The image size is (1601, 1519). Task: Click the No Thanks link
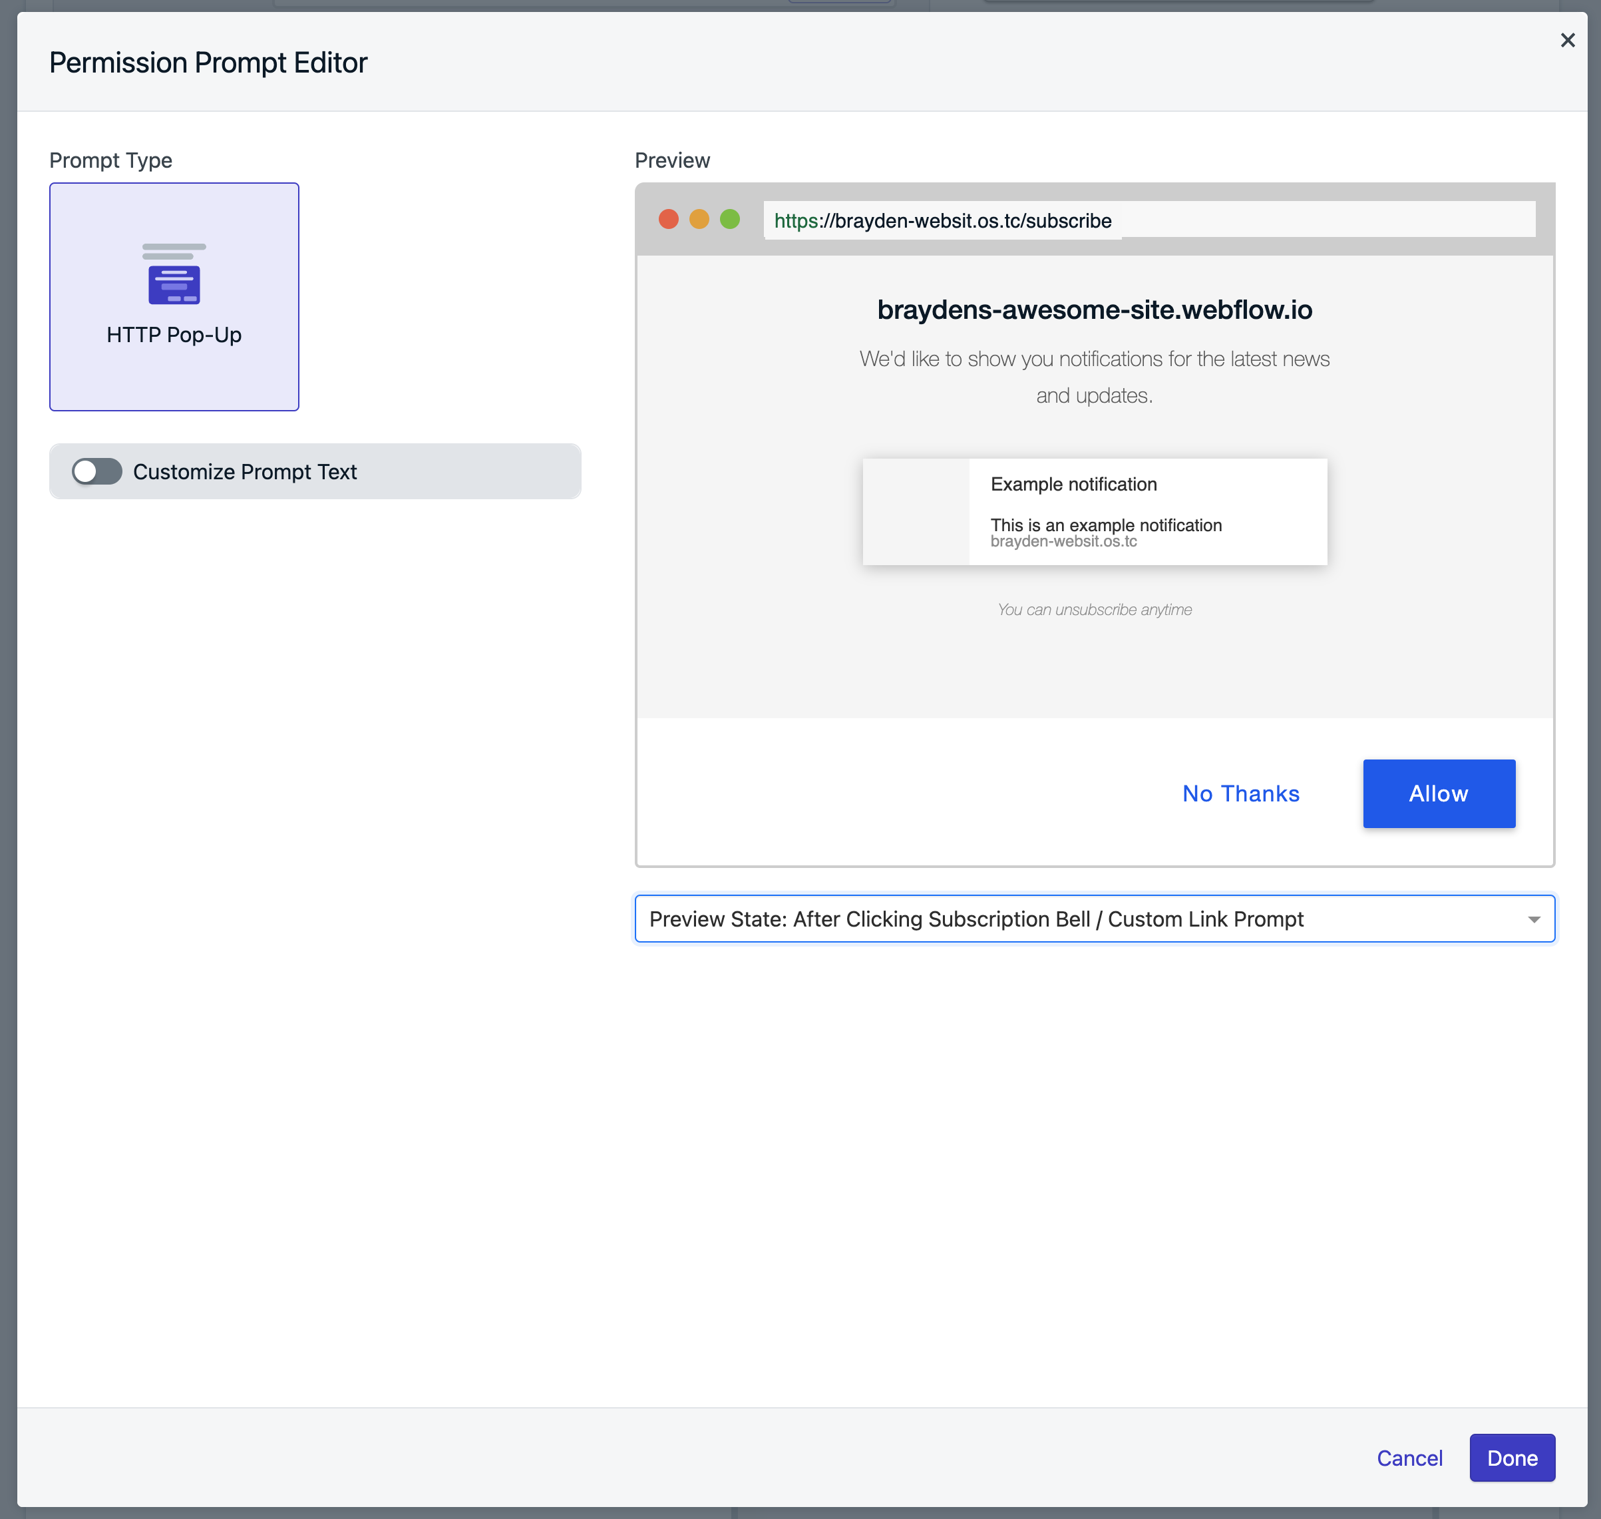point(1241,793)
